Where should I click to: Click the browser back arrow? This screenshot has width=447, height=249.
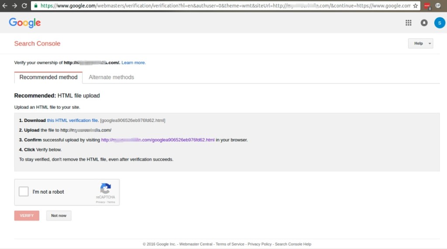click(5, 6)
